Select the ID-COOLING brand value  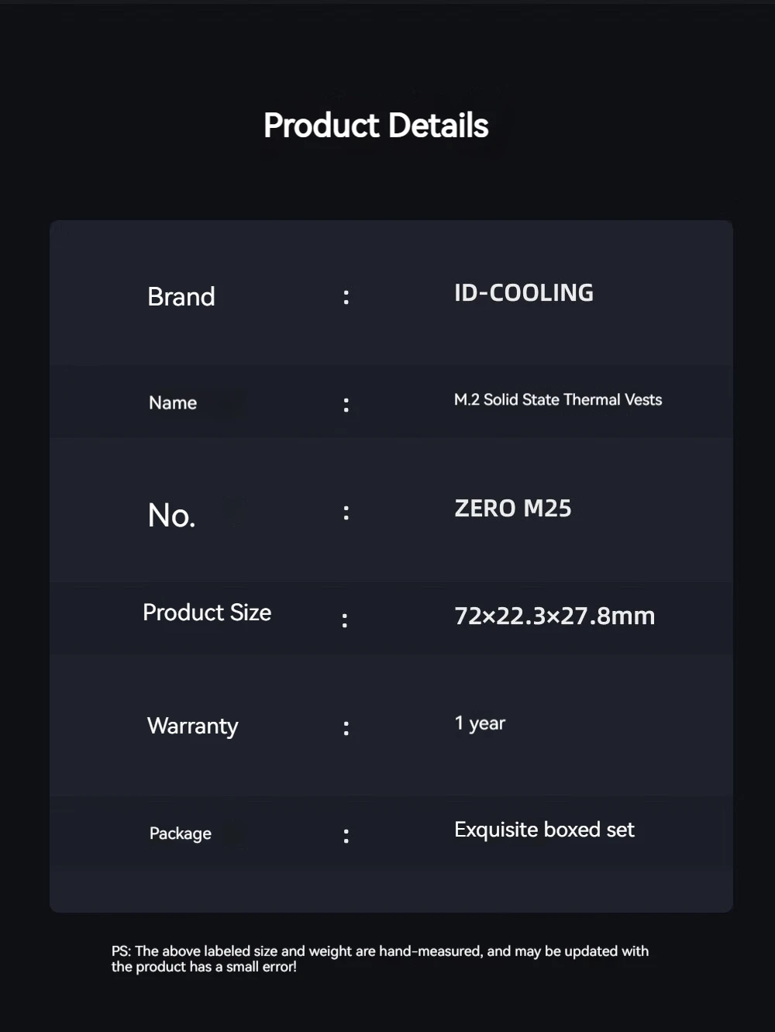(524, 293)
